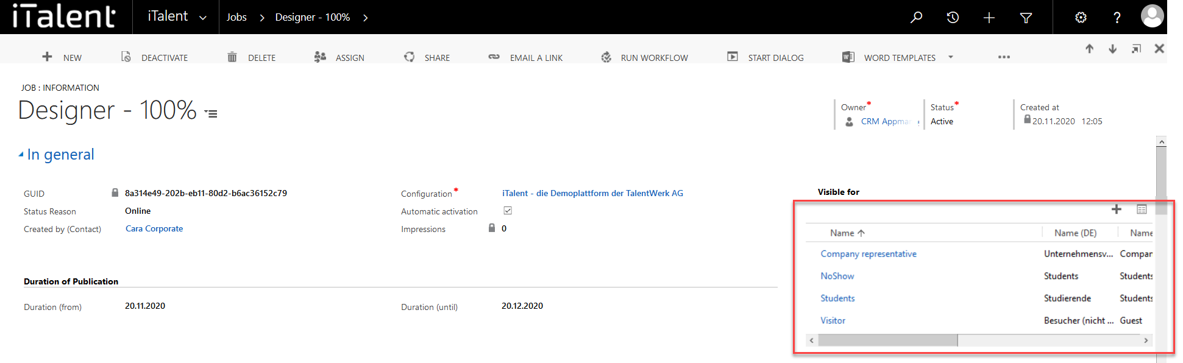1183x363 pixels.
Task: Open record title dropdown menu icon
Action: [211, 114]
